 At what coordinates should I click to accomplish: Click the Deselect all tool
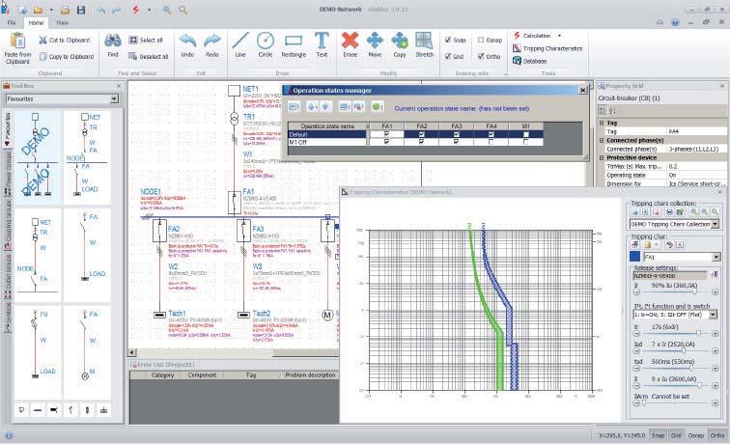tap(148, 56)
